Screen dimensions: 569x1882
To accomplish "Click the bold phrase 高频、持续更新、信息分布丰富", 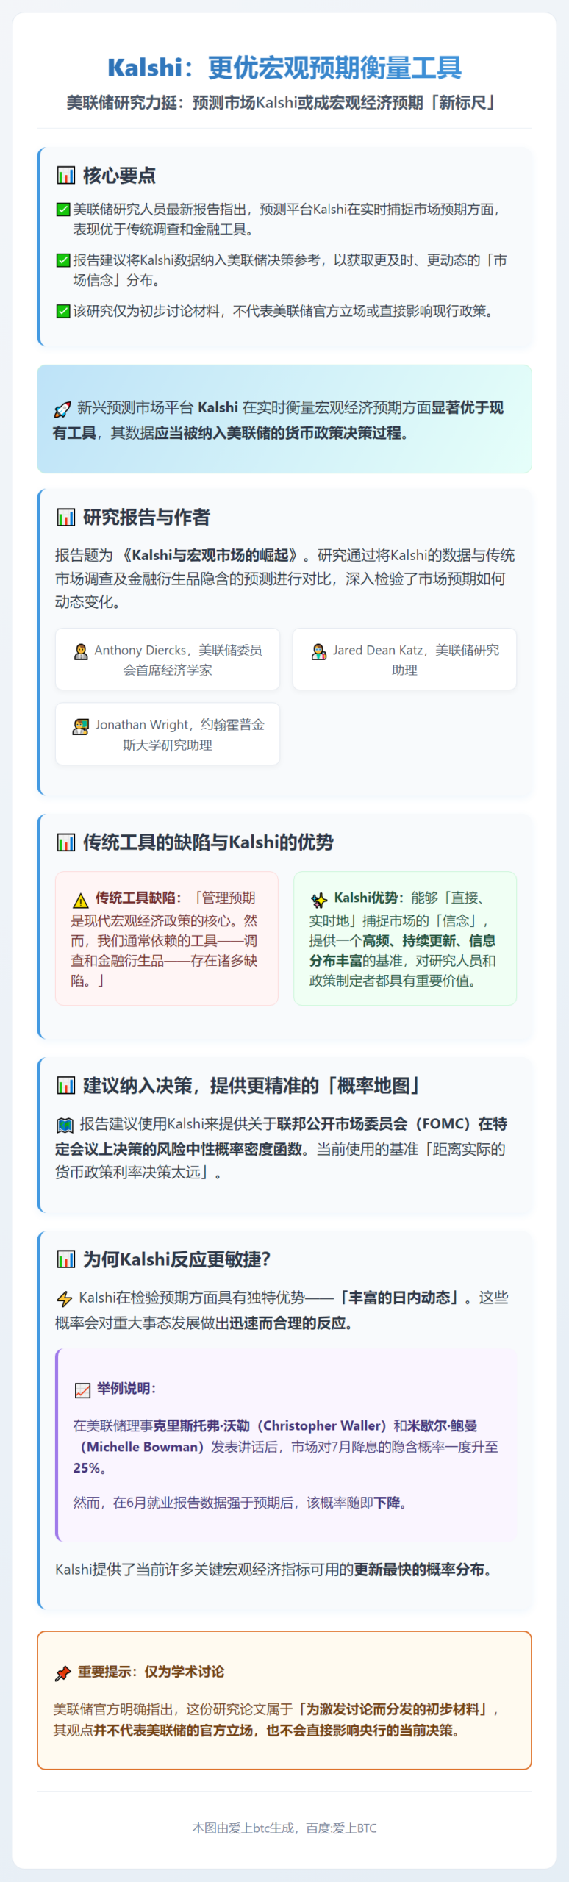I will point(402,951).
